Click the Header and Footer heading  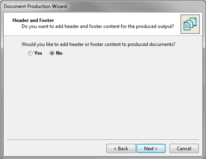point(33,20)
